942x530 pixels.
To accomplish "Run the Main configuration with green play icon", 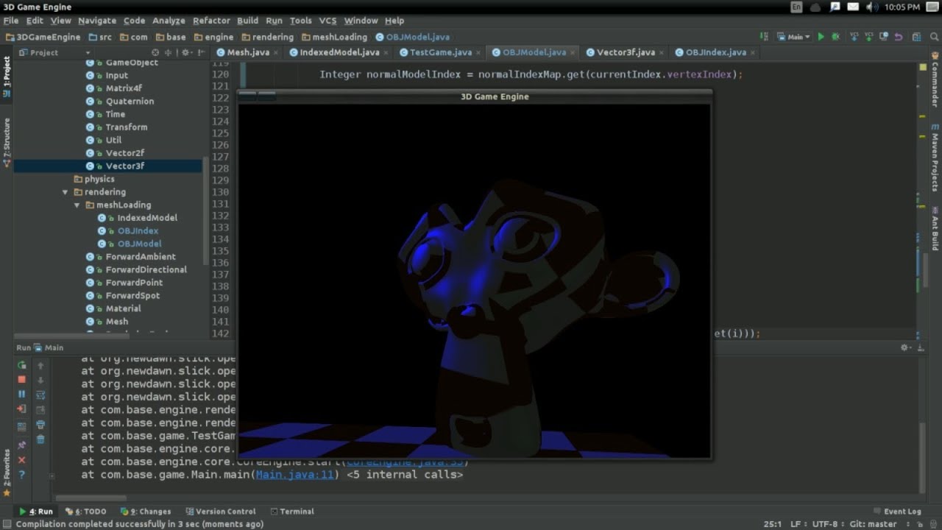I will [x=821, y=37].
